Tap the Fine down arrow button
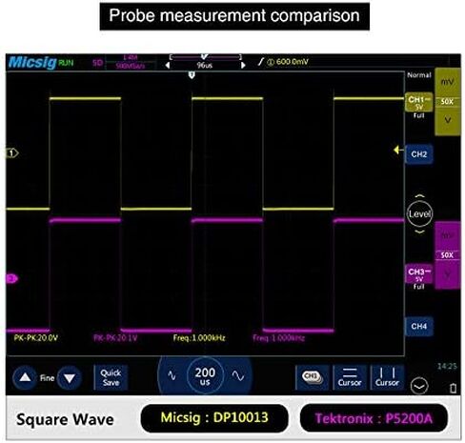The image size is (465, 443). point(70,377)
